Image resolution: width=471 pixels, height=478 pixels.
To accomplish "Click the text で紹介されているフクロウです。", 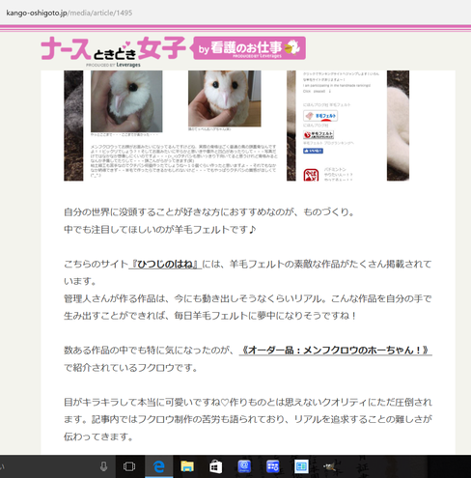I will tap(131, 367).
